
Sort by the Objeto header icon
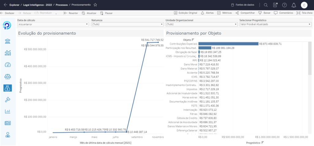point(193,40)
